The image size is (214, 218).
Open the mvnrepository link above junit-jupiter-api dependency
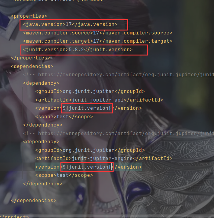(126, 75)
